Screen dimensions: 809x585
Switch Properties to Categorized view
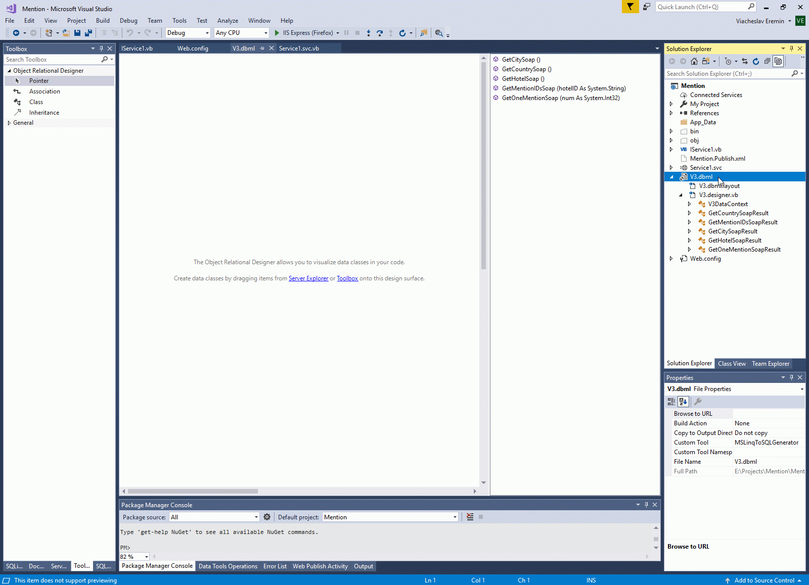coord(671,402)
